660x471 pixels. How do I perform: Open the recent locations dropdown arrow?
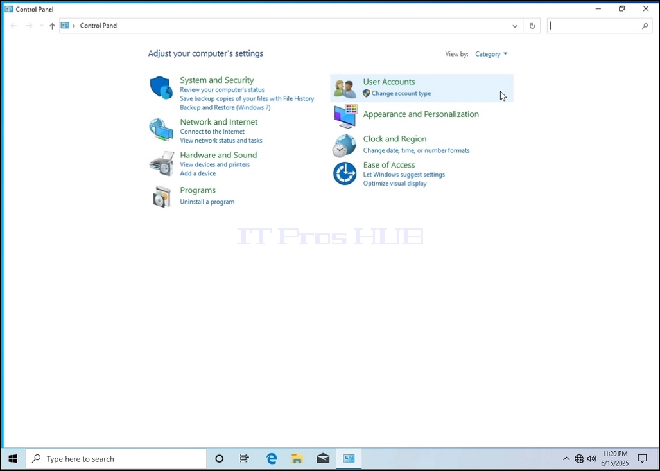pyautogui.click(x=41, y=26)
